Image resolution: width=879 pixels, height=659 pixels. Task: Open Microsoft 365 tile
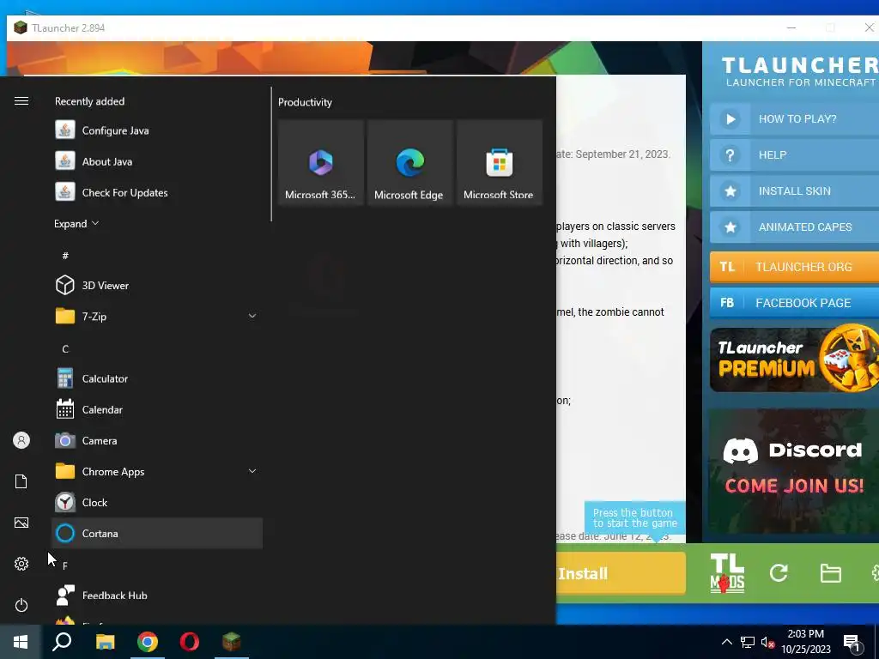click(x=321, y=163)
